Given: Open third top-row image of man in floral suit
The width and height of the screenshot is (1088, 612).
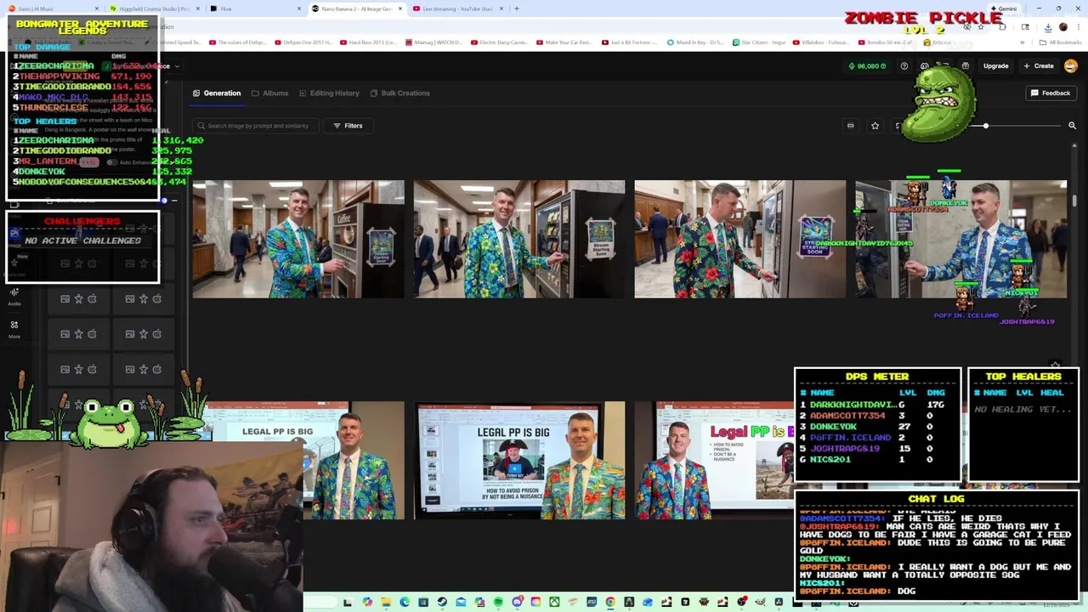Looking at the screenshot, I should [x=739, y=239].
